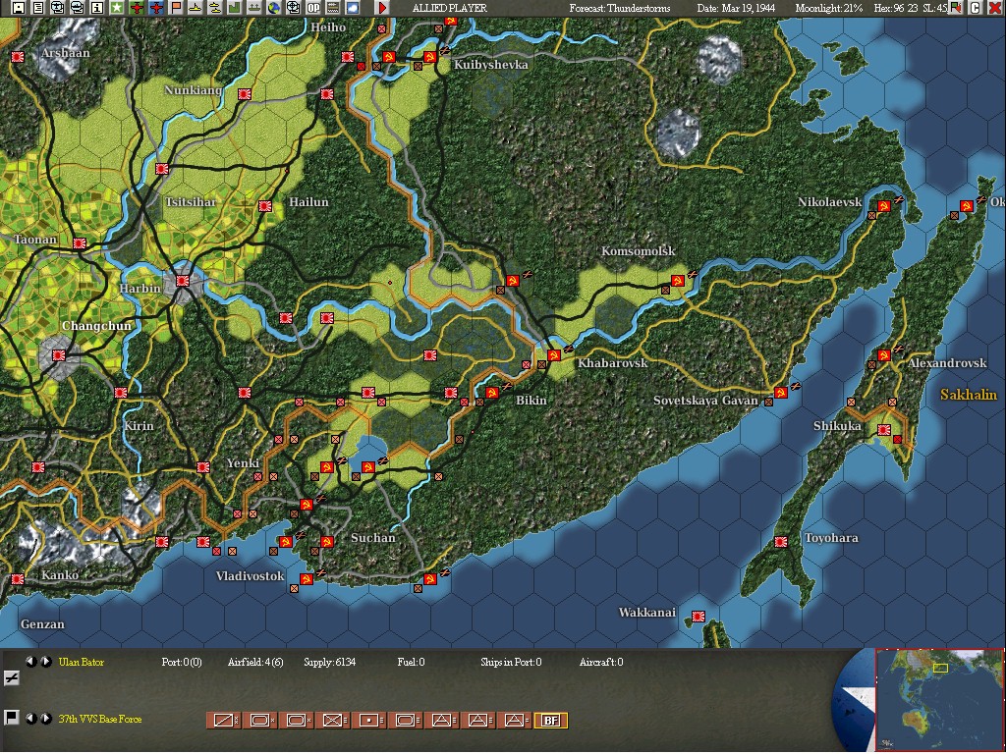Click the red plane on green icon
This screenshot has height=754, width=1006.
pyautogui.click(x=137, y=8)
